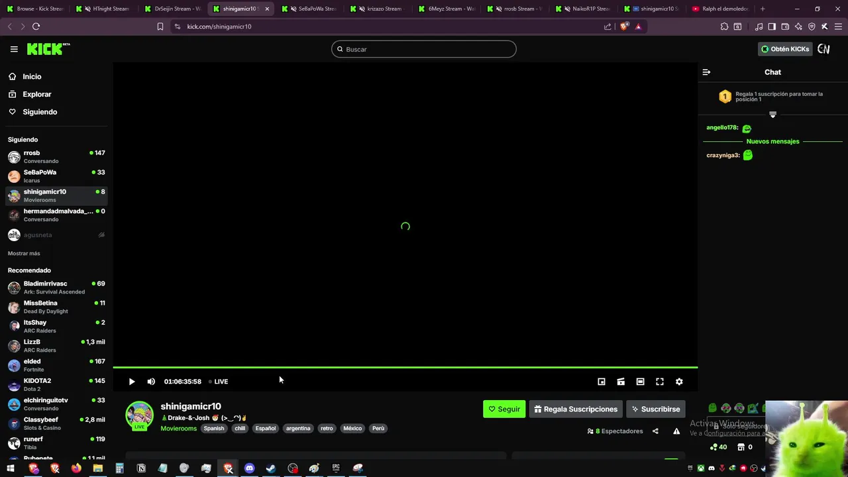Click shinigamicr10 live avatar
This screenshot has width=848, height=477.
(139, 415)
